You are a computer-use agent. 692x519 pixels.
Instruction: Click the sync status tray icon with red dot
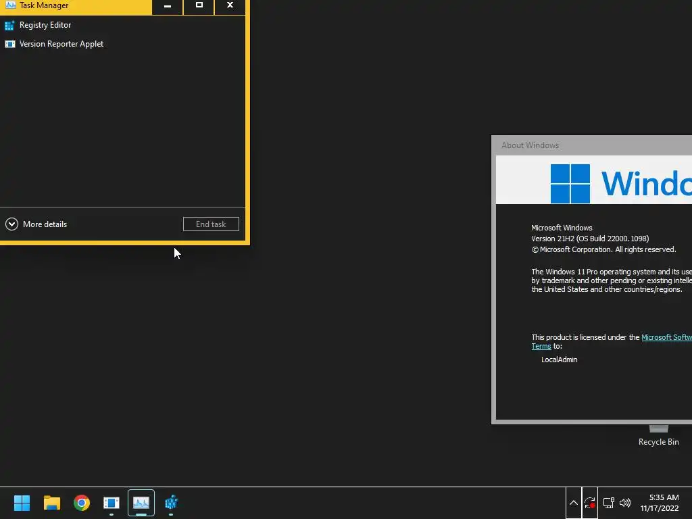590,503
